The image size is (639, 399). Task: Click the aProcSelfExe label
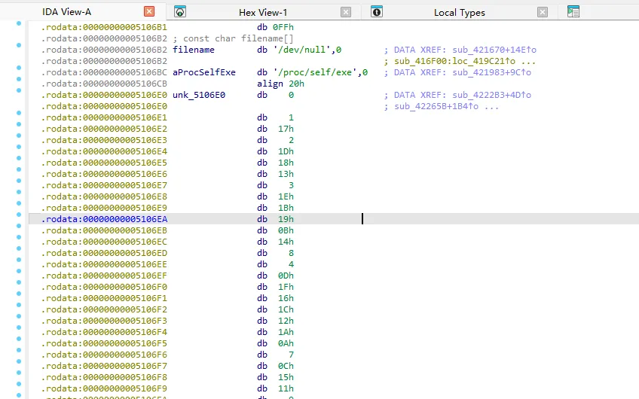(203, 72)
